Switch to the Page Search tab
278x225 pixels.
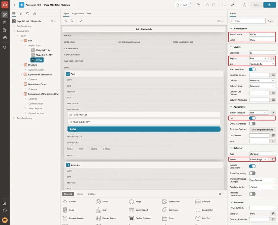tap(78, 14)
